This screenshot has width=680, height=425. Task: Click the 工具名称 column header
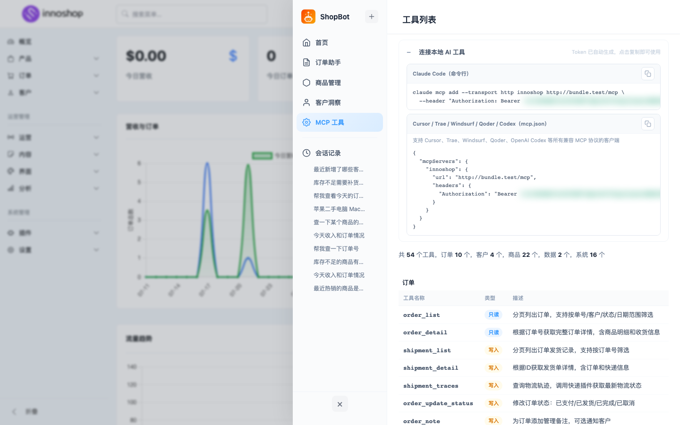pos(414,298)
